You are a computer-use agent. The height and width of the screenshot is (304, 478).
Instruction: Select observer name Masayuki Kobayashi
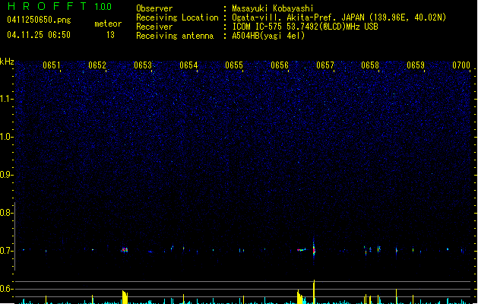[x=273, y=8]
